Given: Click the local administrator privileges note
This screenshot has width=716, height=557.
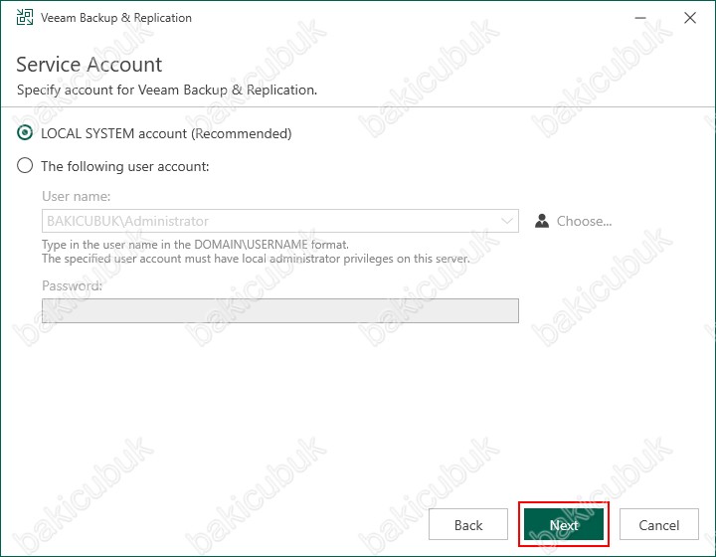Looking at the screenshot, I should click(256, 259).
